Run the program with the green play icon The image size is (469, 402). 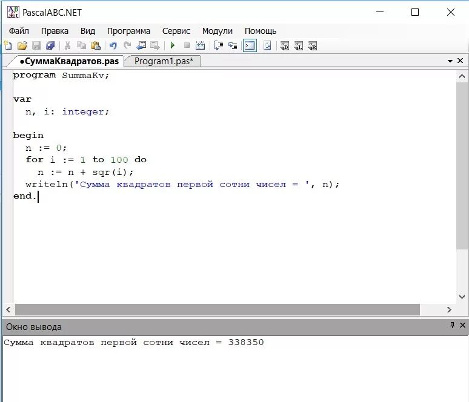click(x=173, y=45)
